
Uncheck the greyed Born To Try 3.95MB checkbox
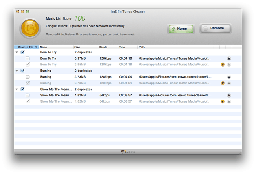(28, 64)
